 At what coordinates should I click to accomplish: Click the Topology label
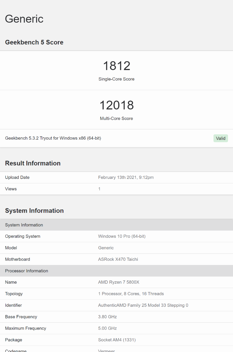click(14, 294)
